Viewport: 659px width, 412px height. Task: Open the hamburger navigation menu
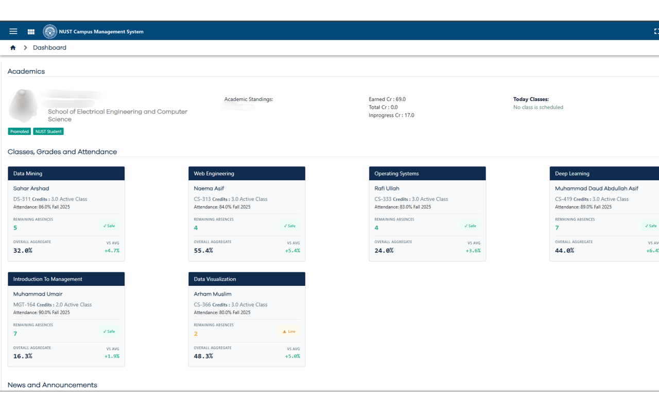coord(13,31)
